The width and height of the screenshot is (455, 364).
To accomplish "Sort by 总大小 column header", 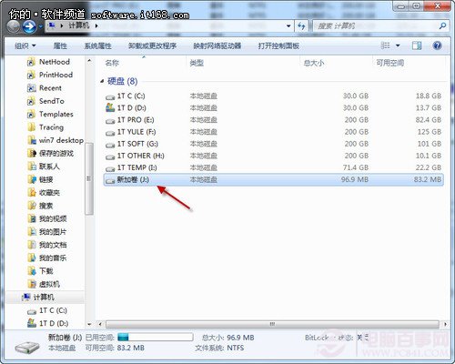I will 314,63.
